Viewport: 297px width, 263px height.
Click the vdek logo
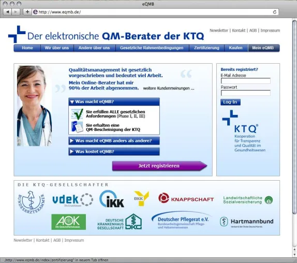click(73, 200)
